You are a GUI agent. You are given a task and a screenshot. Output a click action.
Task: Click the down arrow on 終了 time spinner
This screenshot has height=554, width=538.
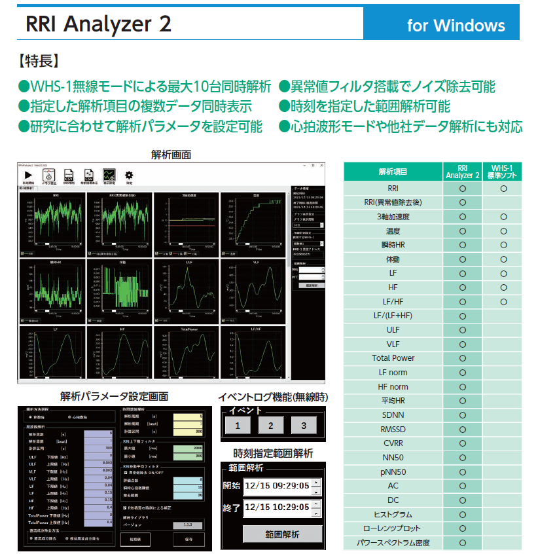316,512
